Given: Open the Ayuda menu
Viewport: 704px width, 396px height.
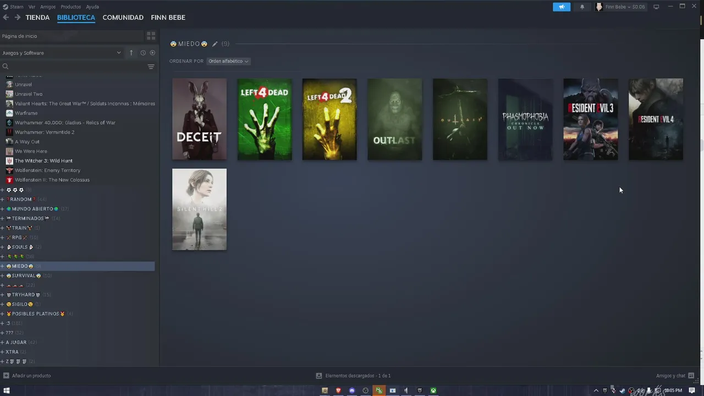Looking at the screenshot, I should [92, 7].
